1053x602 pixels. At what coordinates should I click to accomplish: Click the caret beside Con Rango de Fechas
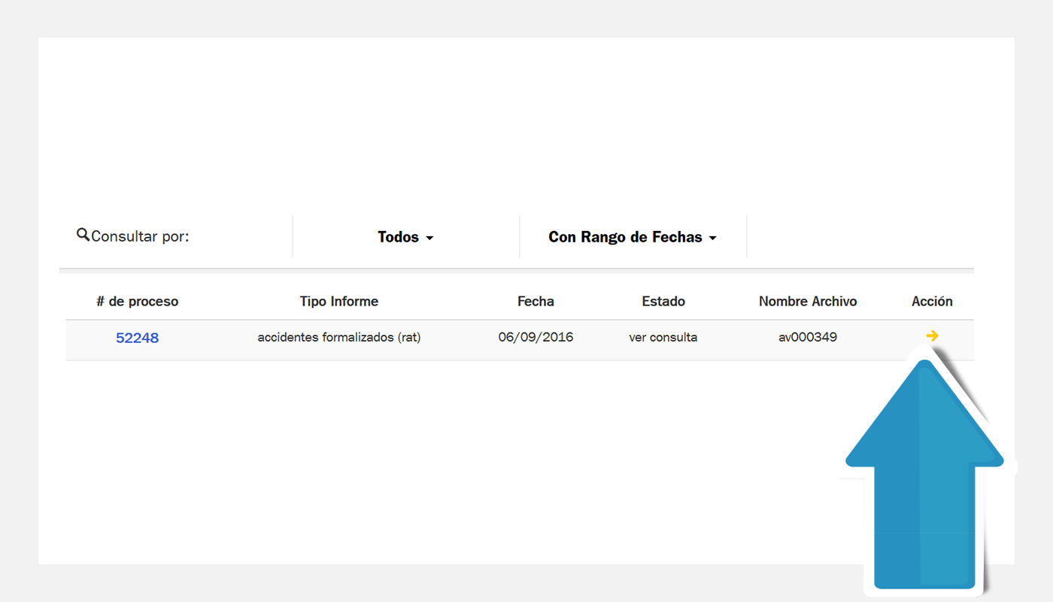click(712, 239)
